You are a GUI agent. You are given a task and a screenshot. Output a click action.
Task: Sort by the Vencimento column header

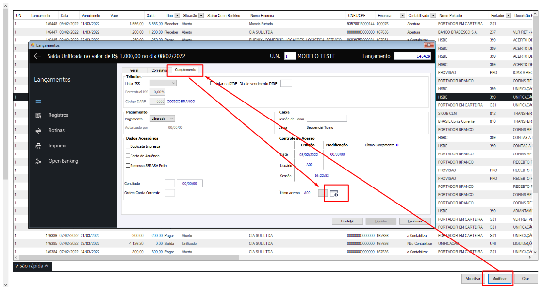point(91,15)
